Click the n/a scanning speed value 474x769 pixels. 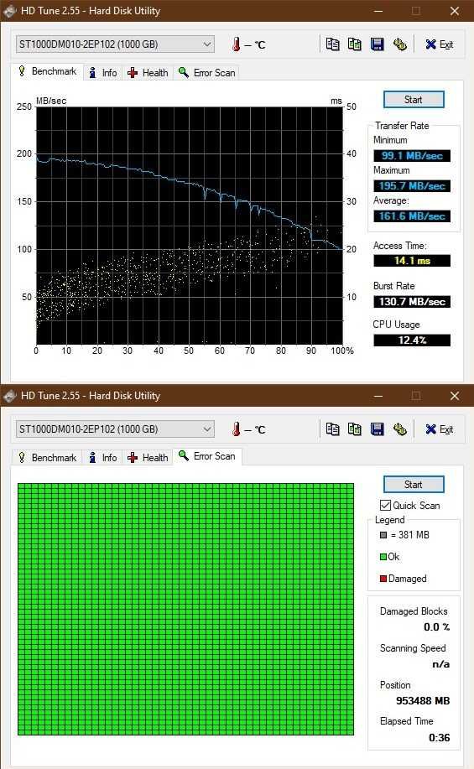[441, 664]
